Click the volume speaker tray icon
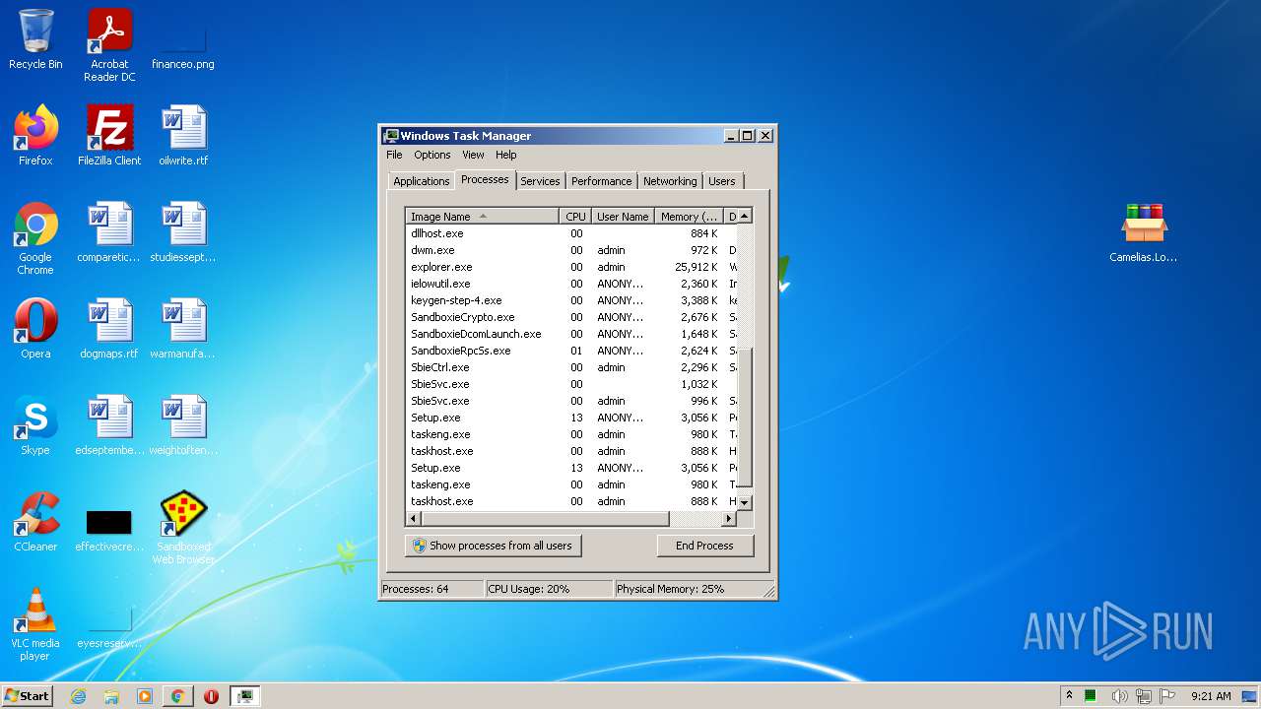Viewport: 1261px width, 709px height. tap(1119, 696)
